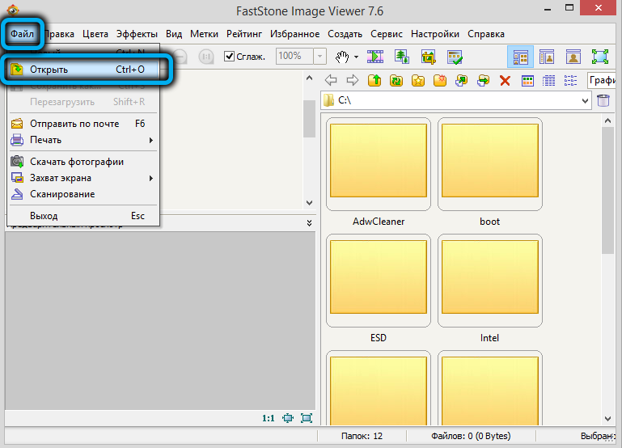Click the red X delete icon
This screenshot has width=622, height=448.
pyautogui.click(x=506, y=80)
